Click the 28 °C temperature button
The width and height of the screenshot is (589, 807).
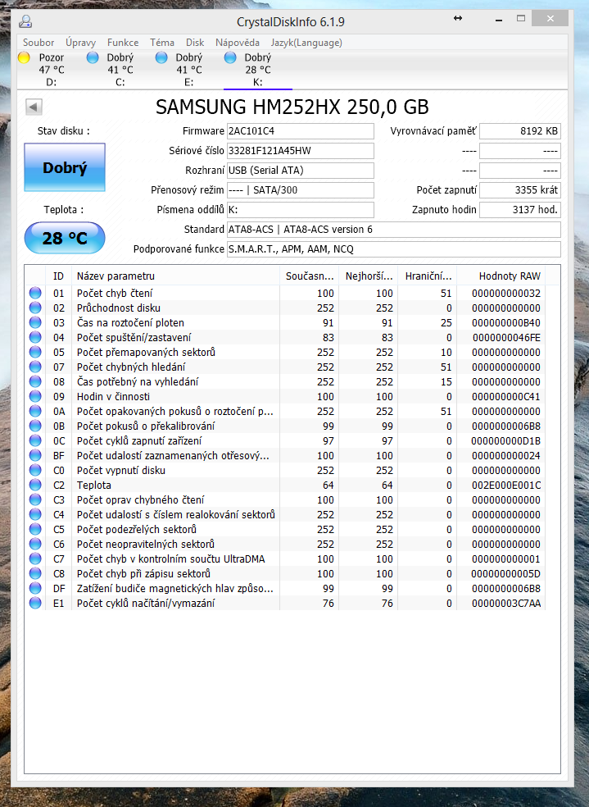tap(65, 238)
